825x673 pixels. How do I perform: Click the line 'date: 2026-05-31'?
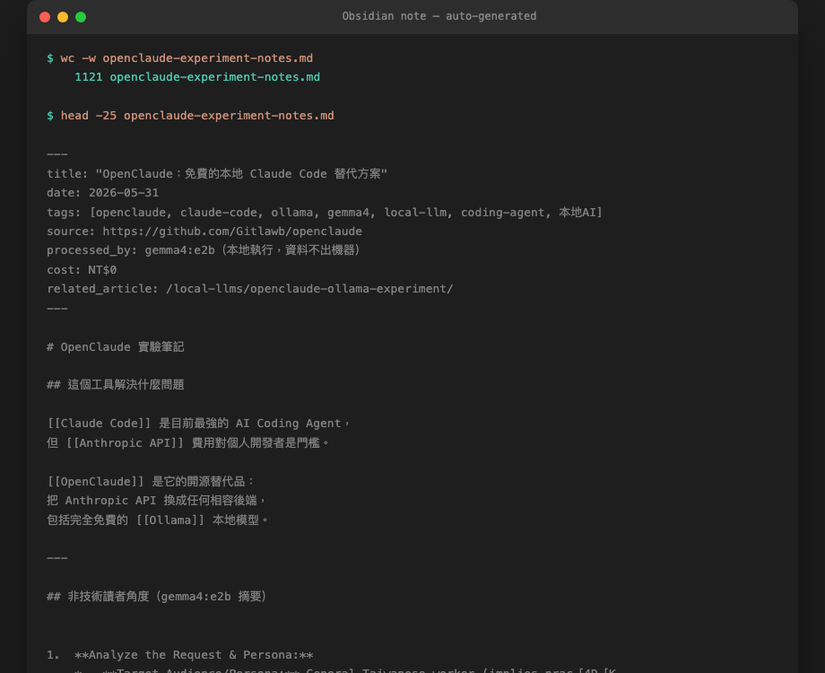[x=102, y=193]
